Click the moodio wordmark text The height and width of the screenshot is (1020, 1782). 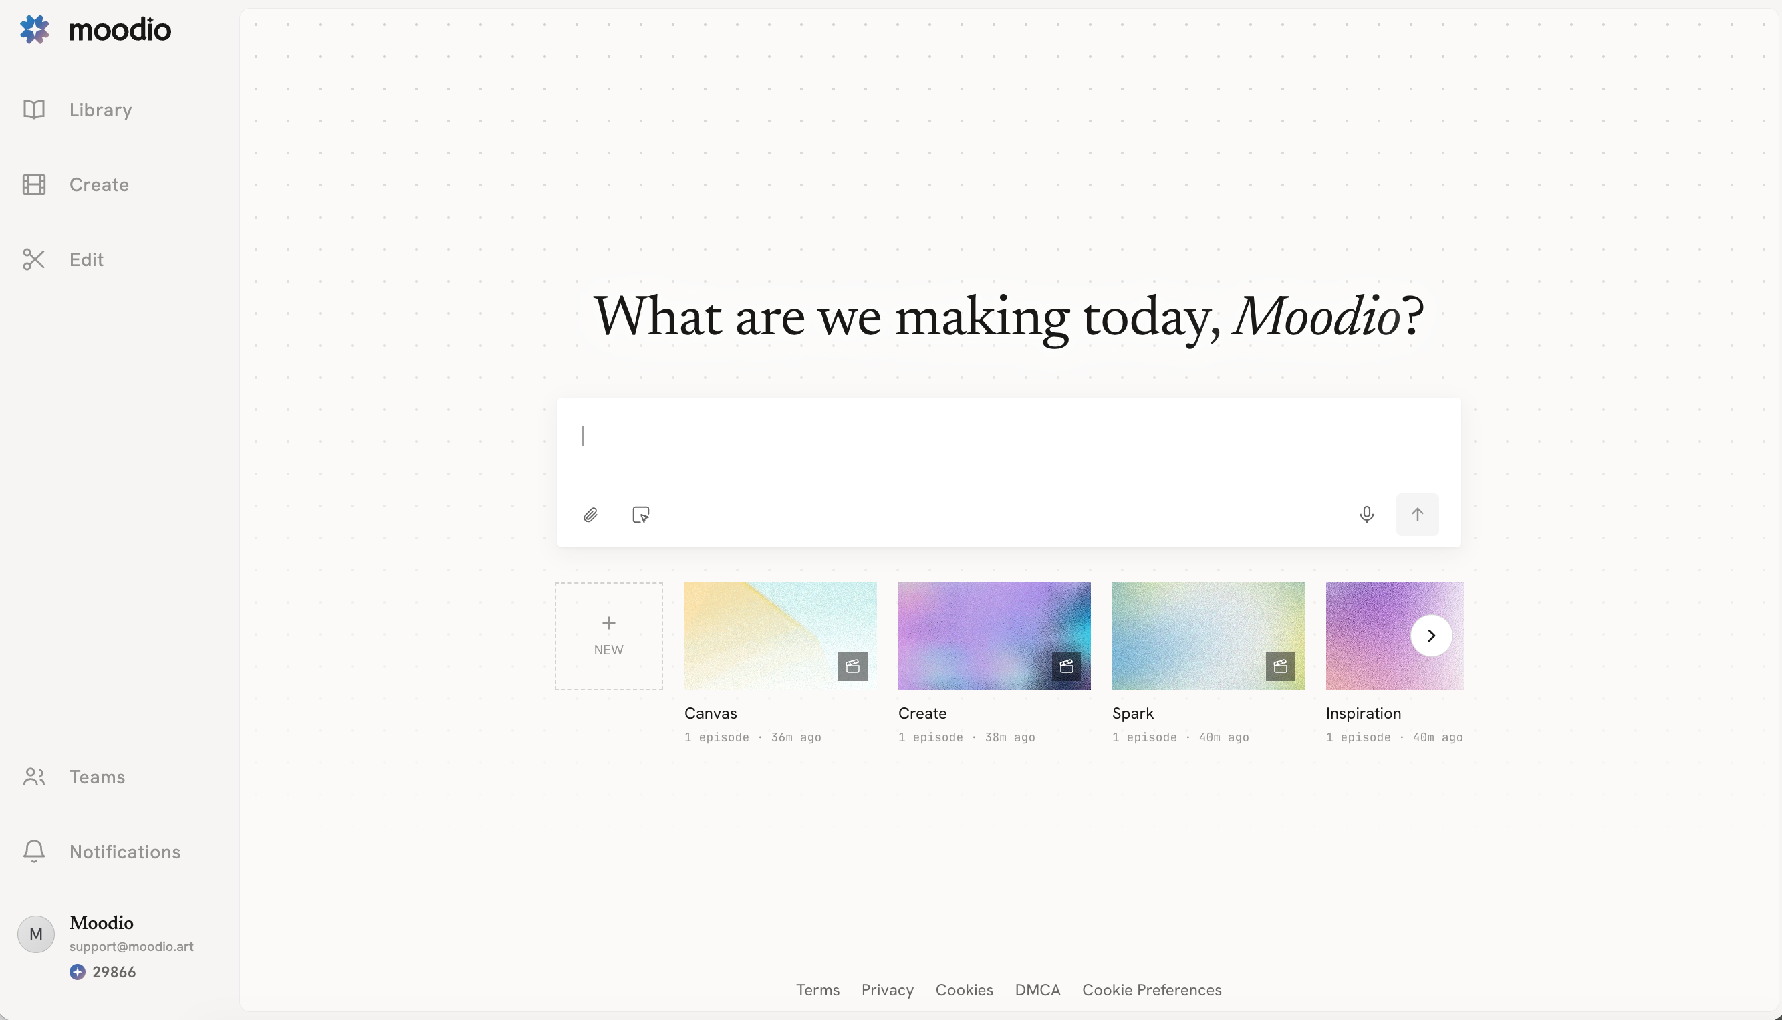[119, 29]
